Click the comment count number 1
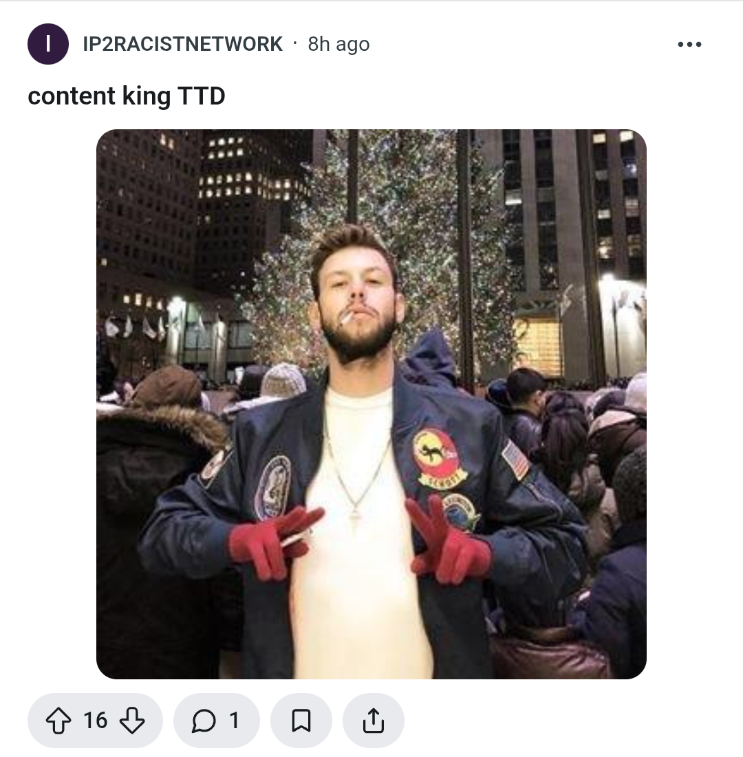 [x=235, y=721]
